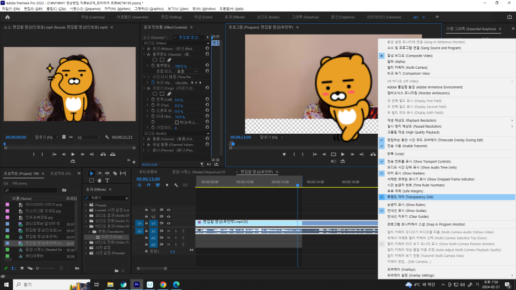Open Source monitor settings wrench
This screenshot has height=290, width=516.
pyautogui.click(x=107, y=137)
